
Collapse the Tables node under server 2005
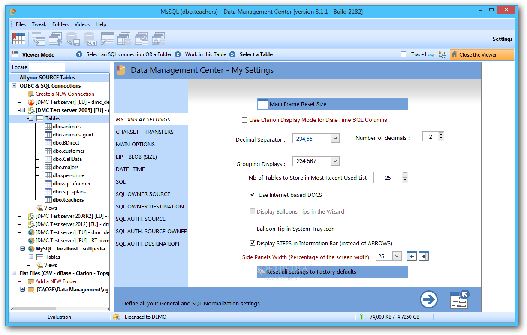(31, 118)
